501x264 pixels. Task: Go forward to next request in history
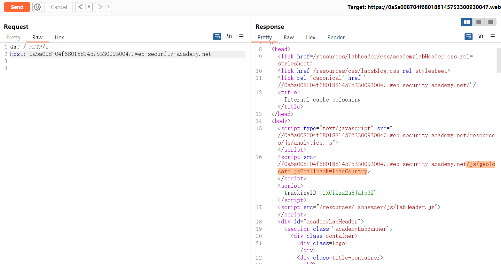(100, 7)
